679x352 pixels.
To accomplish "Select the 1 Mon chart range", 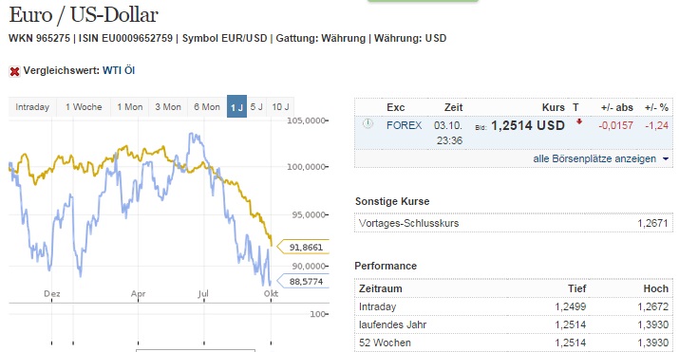I will click(130, 107).
